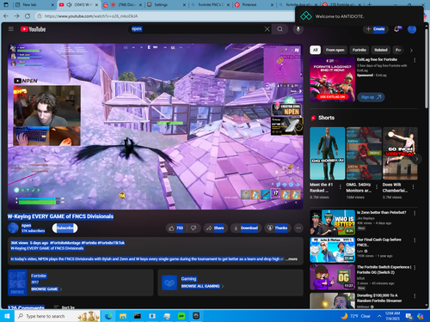
Task: Click the Share button
Action: click(x=215, y=228)
